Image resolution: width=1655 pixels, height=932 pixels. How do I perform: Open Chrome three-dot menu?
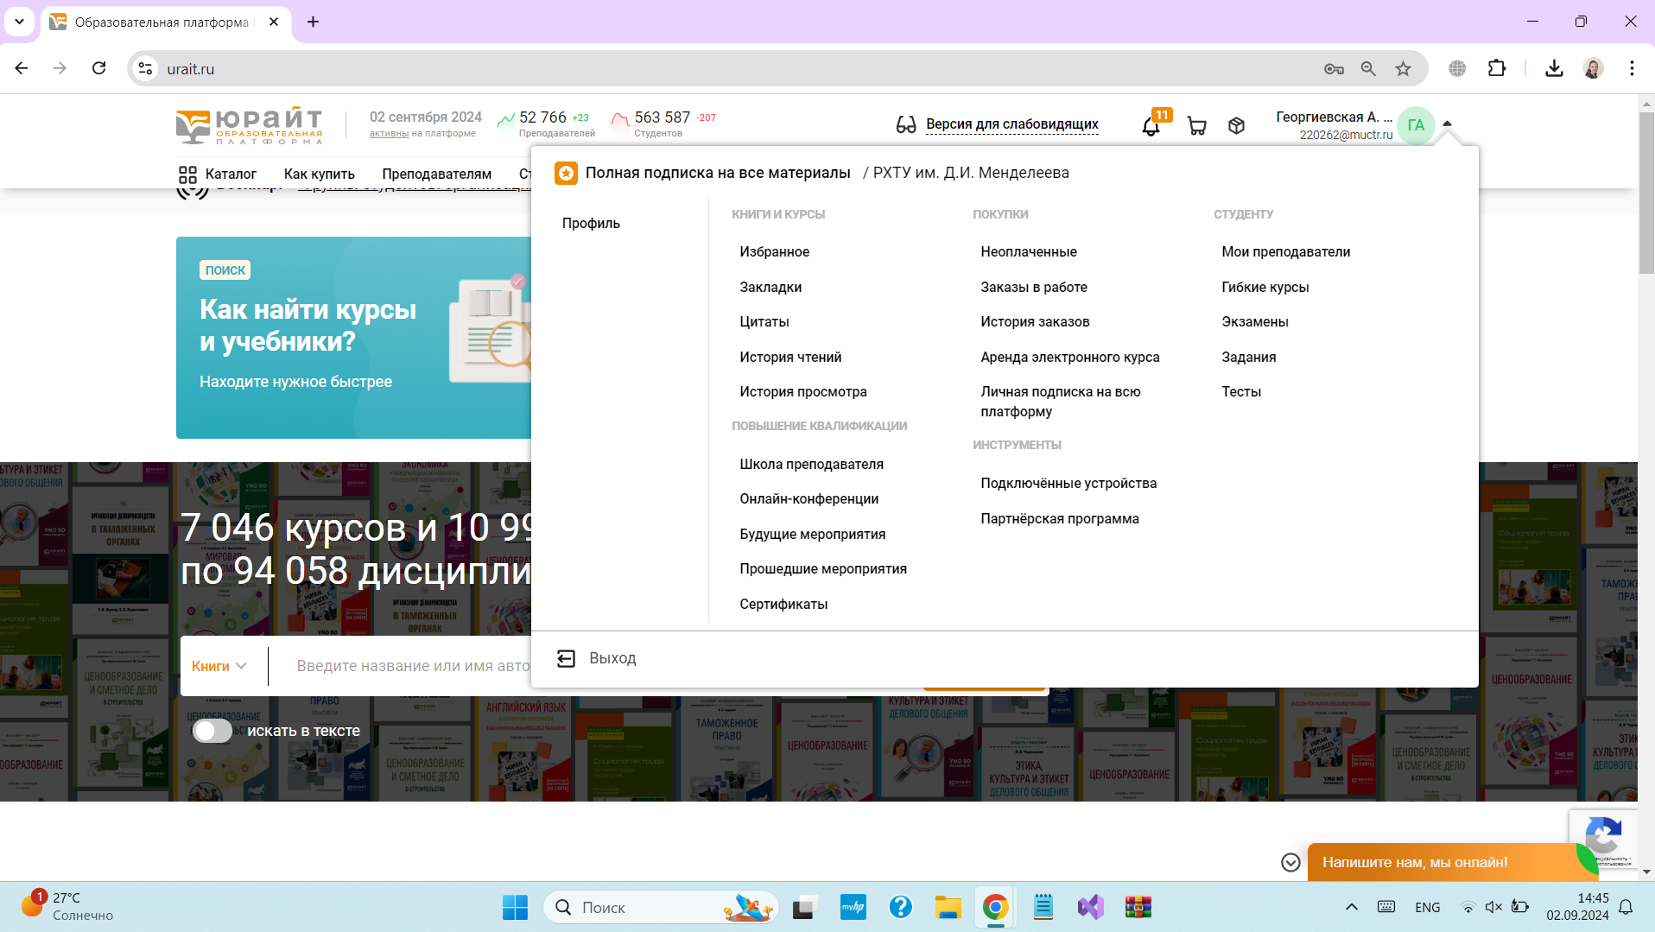pos(1632,68)
